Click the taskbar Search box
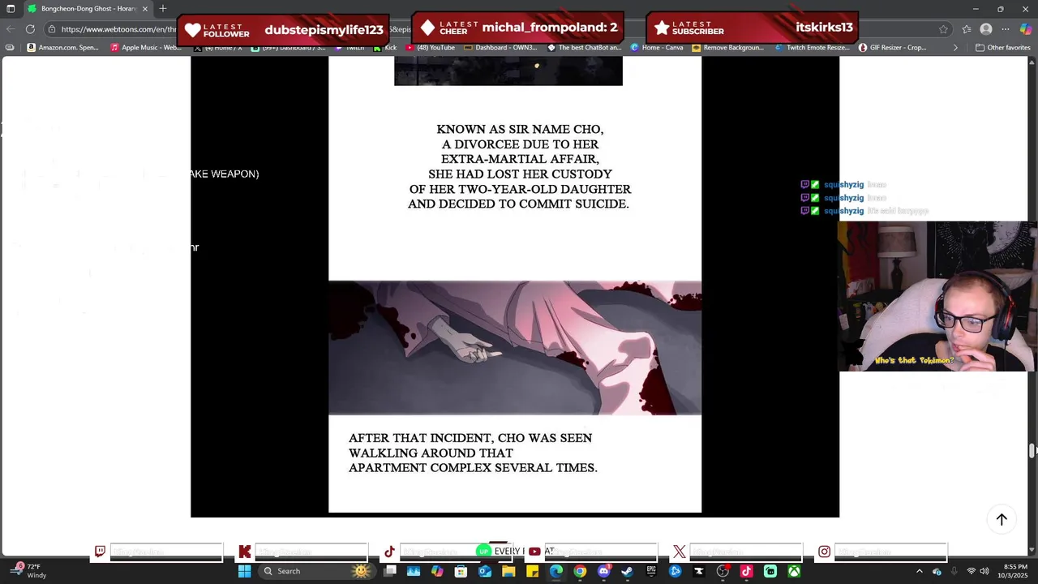Screen dimensions: 1038x584 click(316, 571)
